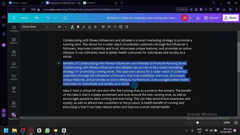Take a snapshot with camera icon
Screen dimensions: 240x135
pyautogui.click(x=196, y=9)
